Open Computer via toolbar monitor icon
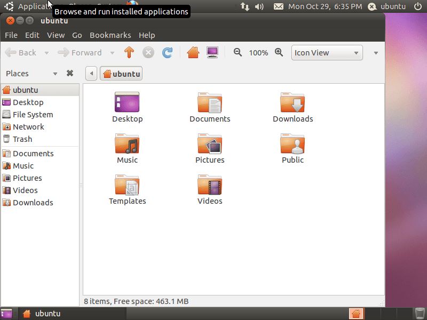 click(212, 52)
